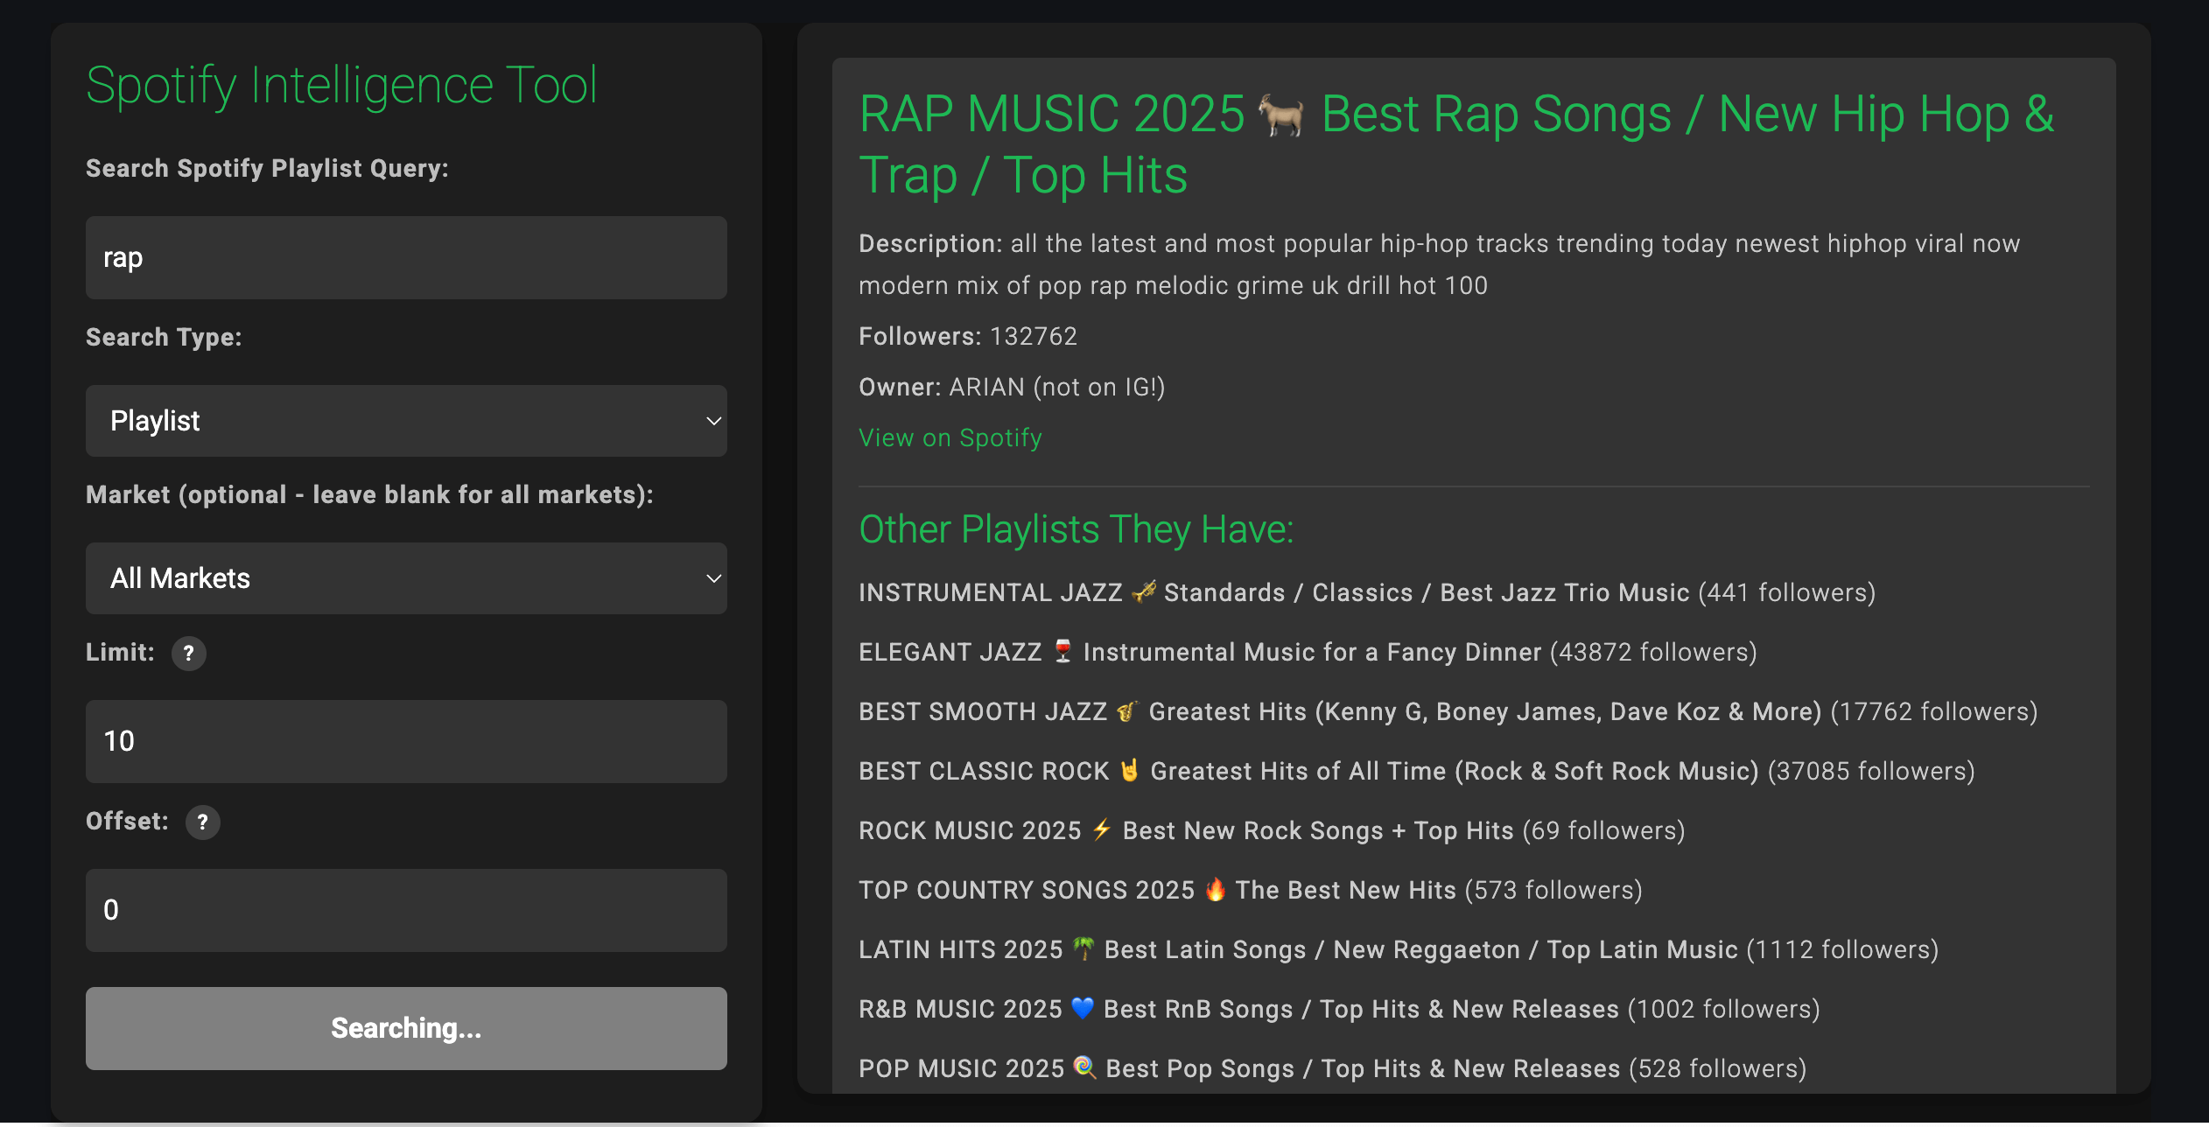The height and width of the screenshot is (1127, 2209).
Task: Click the Offset field showing 0
Action: point(405,911)
